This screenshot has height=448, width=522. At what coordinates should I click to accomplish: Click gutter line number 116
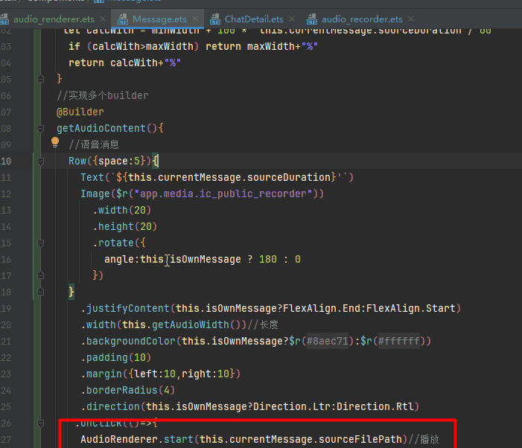[x=6, y=260]
